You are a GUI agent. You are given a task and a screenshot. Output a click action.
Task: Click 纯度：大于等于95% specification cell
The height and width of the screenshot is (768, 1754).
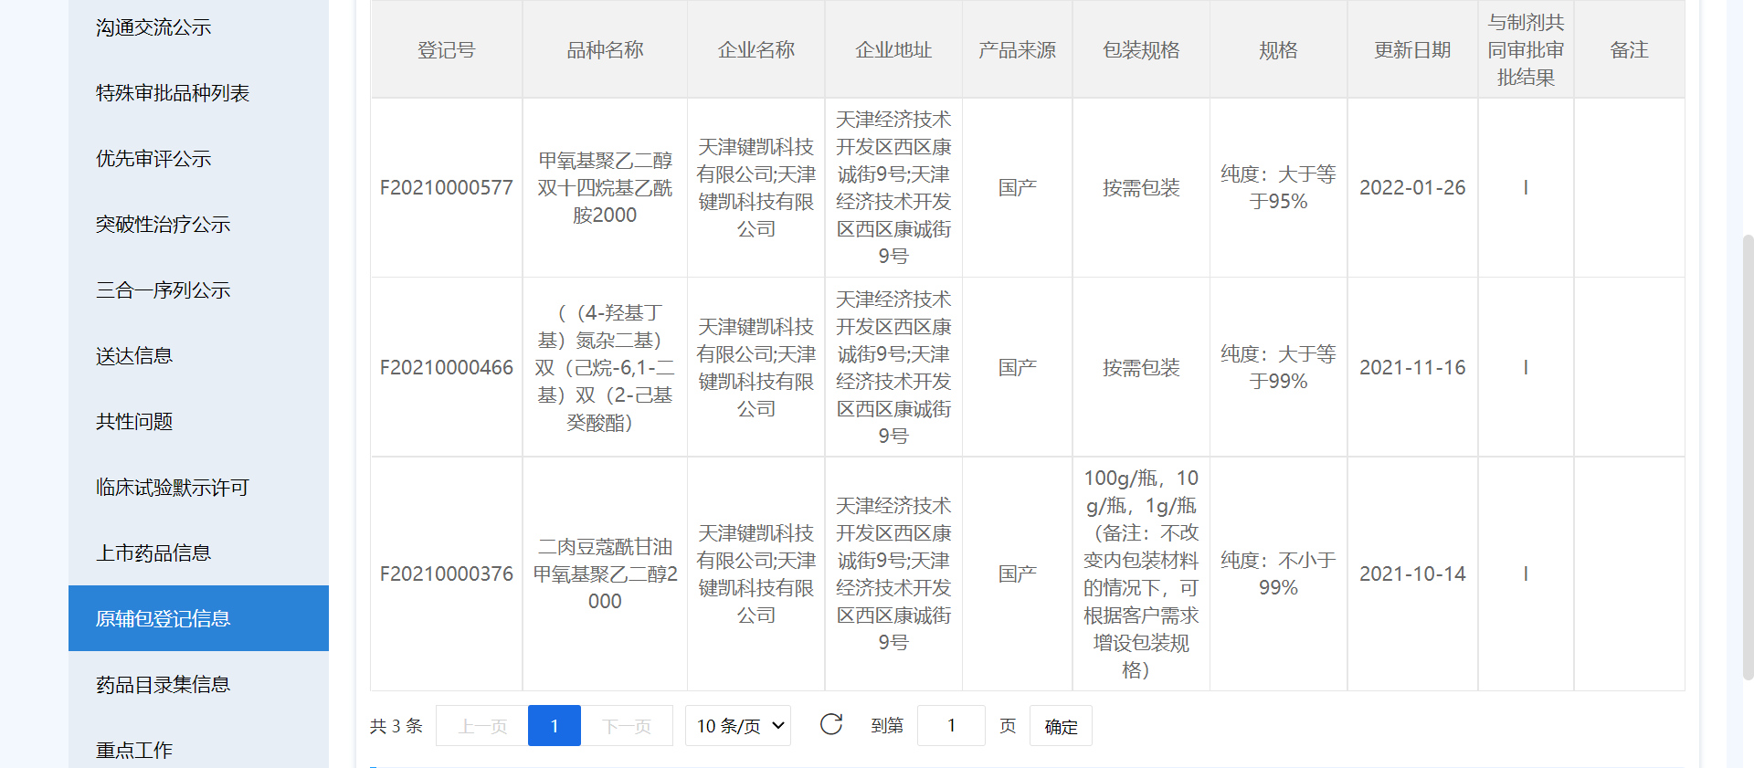point(1278,188)
